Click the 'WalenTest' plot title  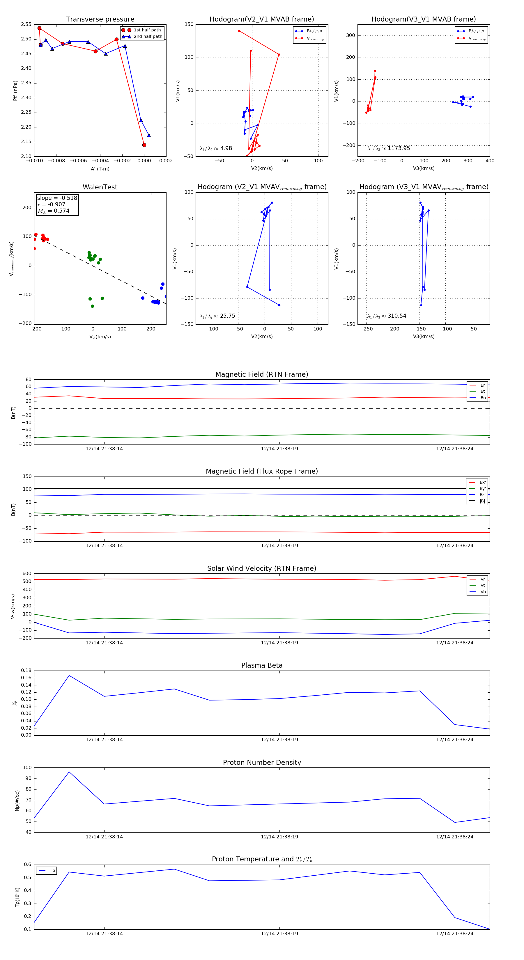[x=100, y=187]
